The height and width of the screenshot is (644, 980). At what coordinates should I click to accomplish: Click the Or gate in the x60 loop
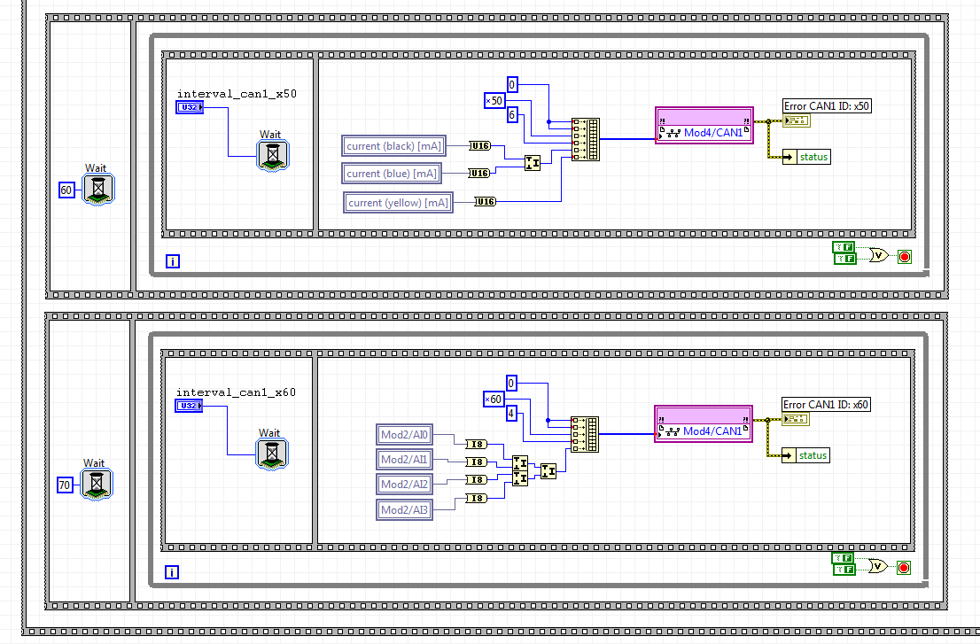coord(878,566)
